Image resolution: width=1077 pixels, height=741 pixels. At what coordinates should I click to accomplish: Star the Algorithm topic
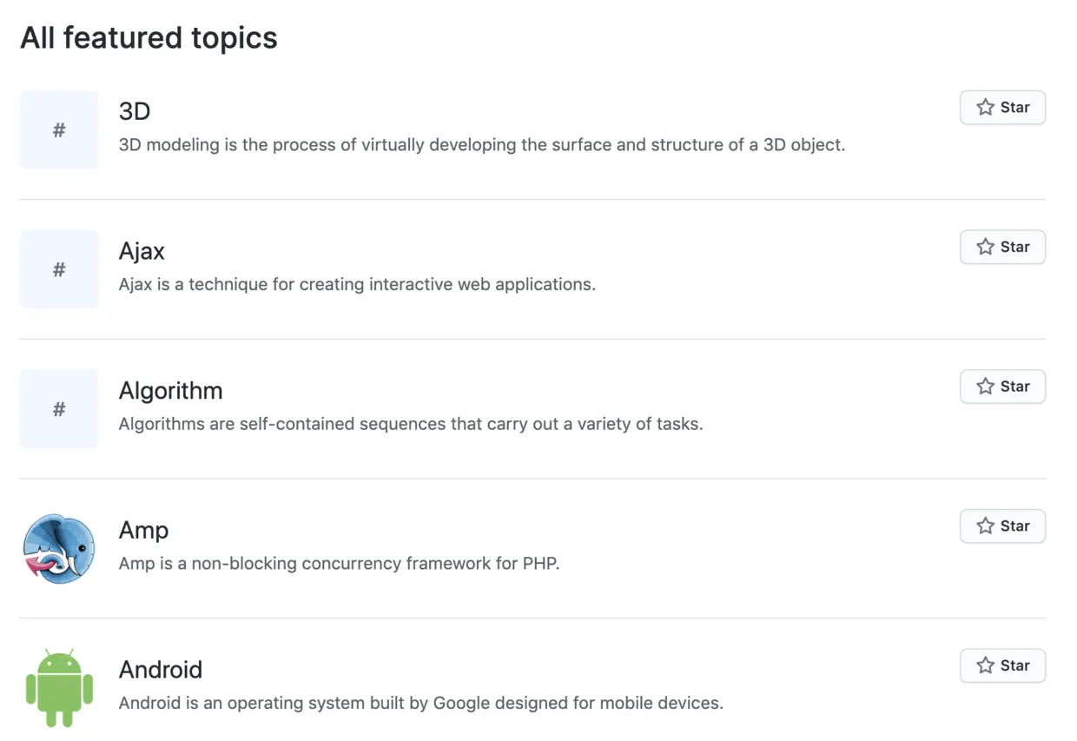click(1002, 387)
